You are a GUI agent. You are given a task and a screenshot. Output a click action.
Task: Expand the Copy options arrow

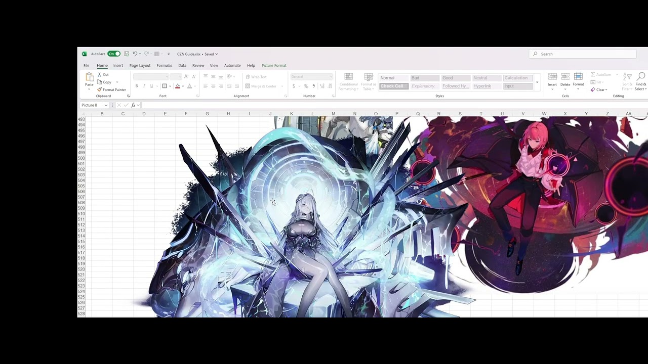117,82
